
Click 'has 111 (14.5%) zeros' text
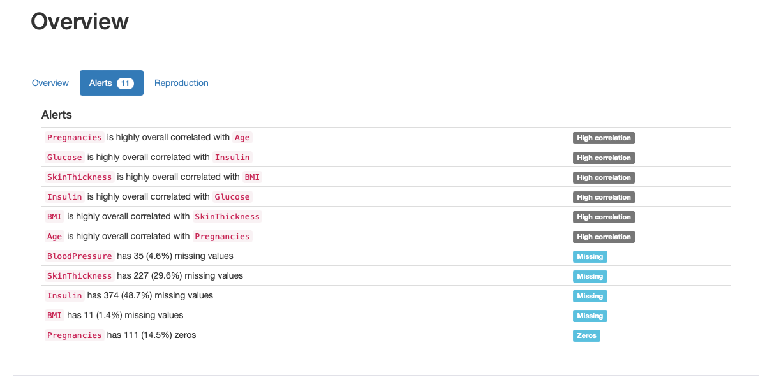coord(151,335)
